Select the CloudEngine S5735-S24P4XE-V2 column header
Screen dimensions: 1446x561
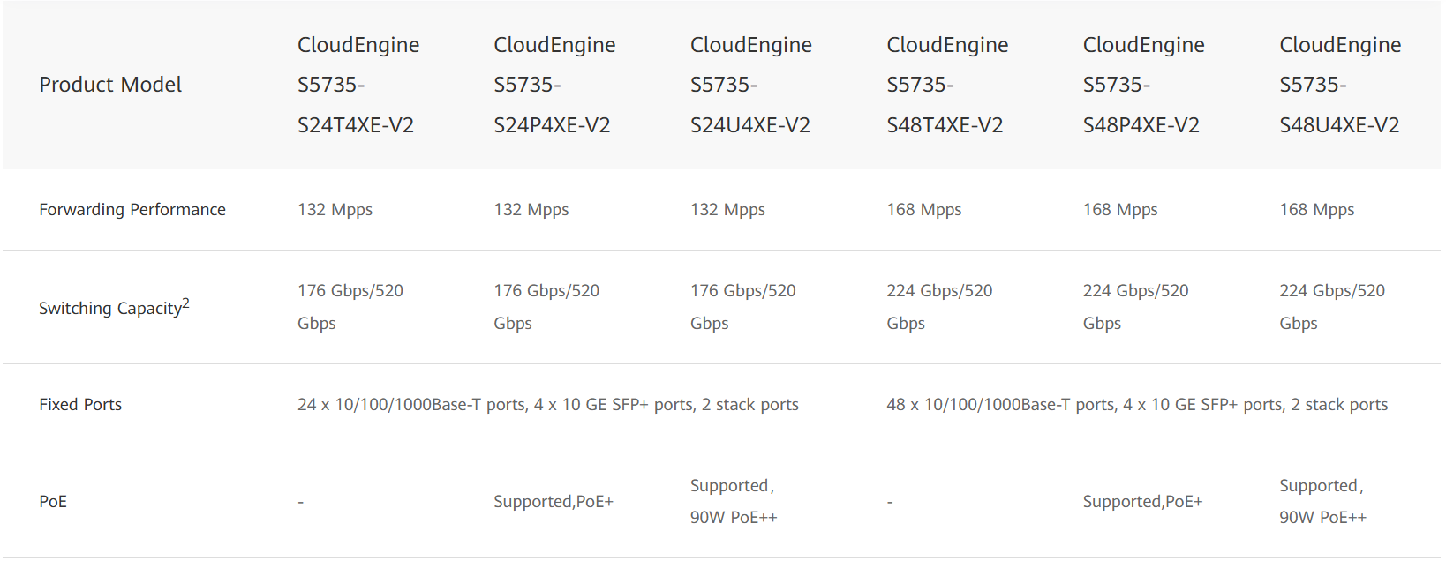[x=554, y=85]
